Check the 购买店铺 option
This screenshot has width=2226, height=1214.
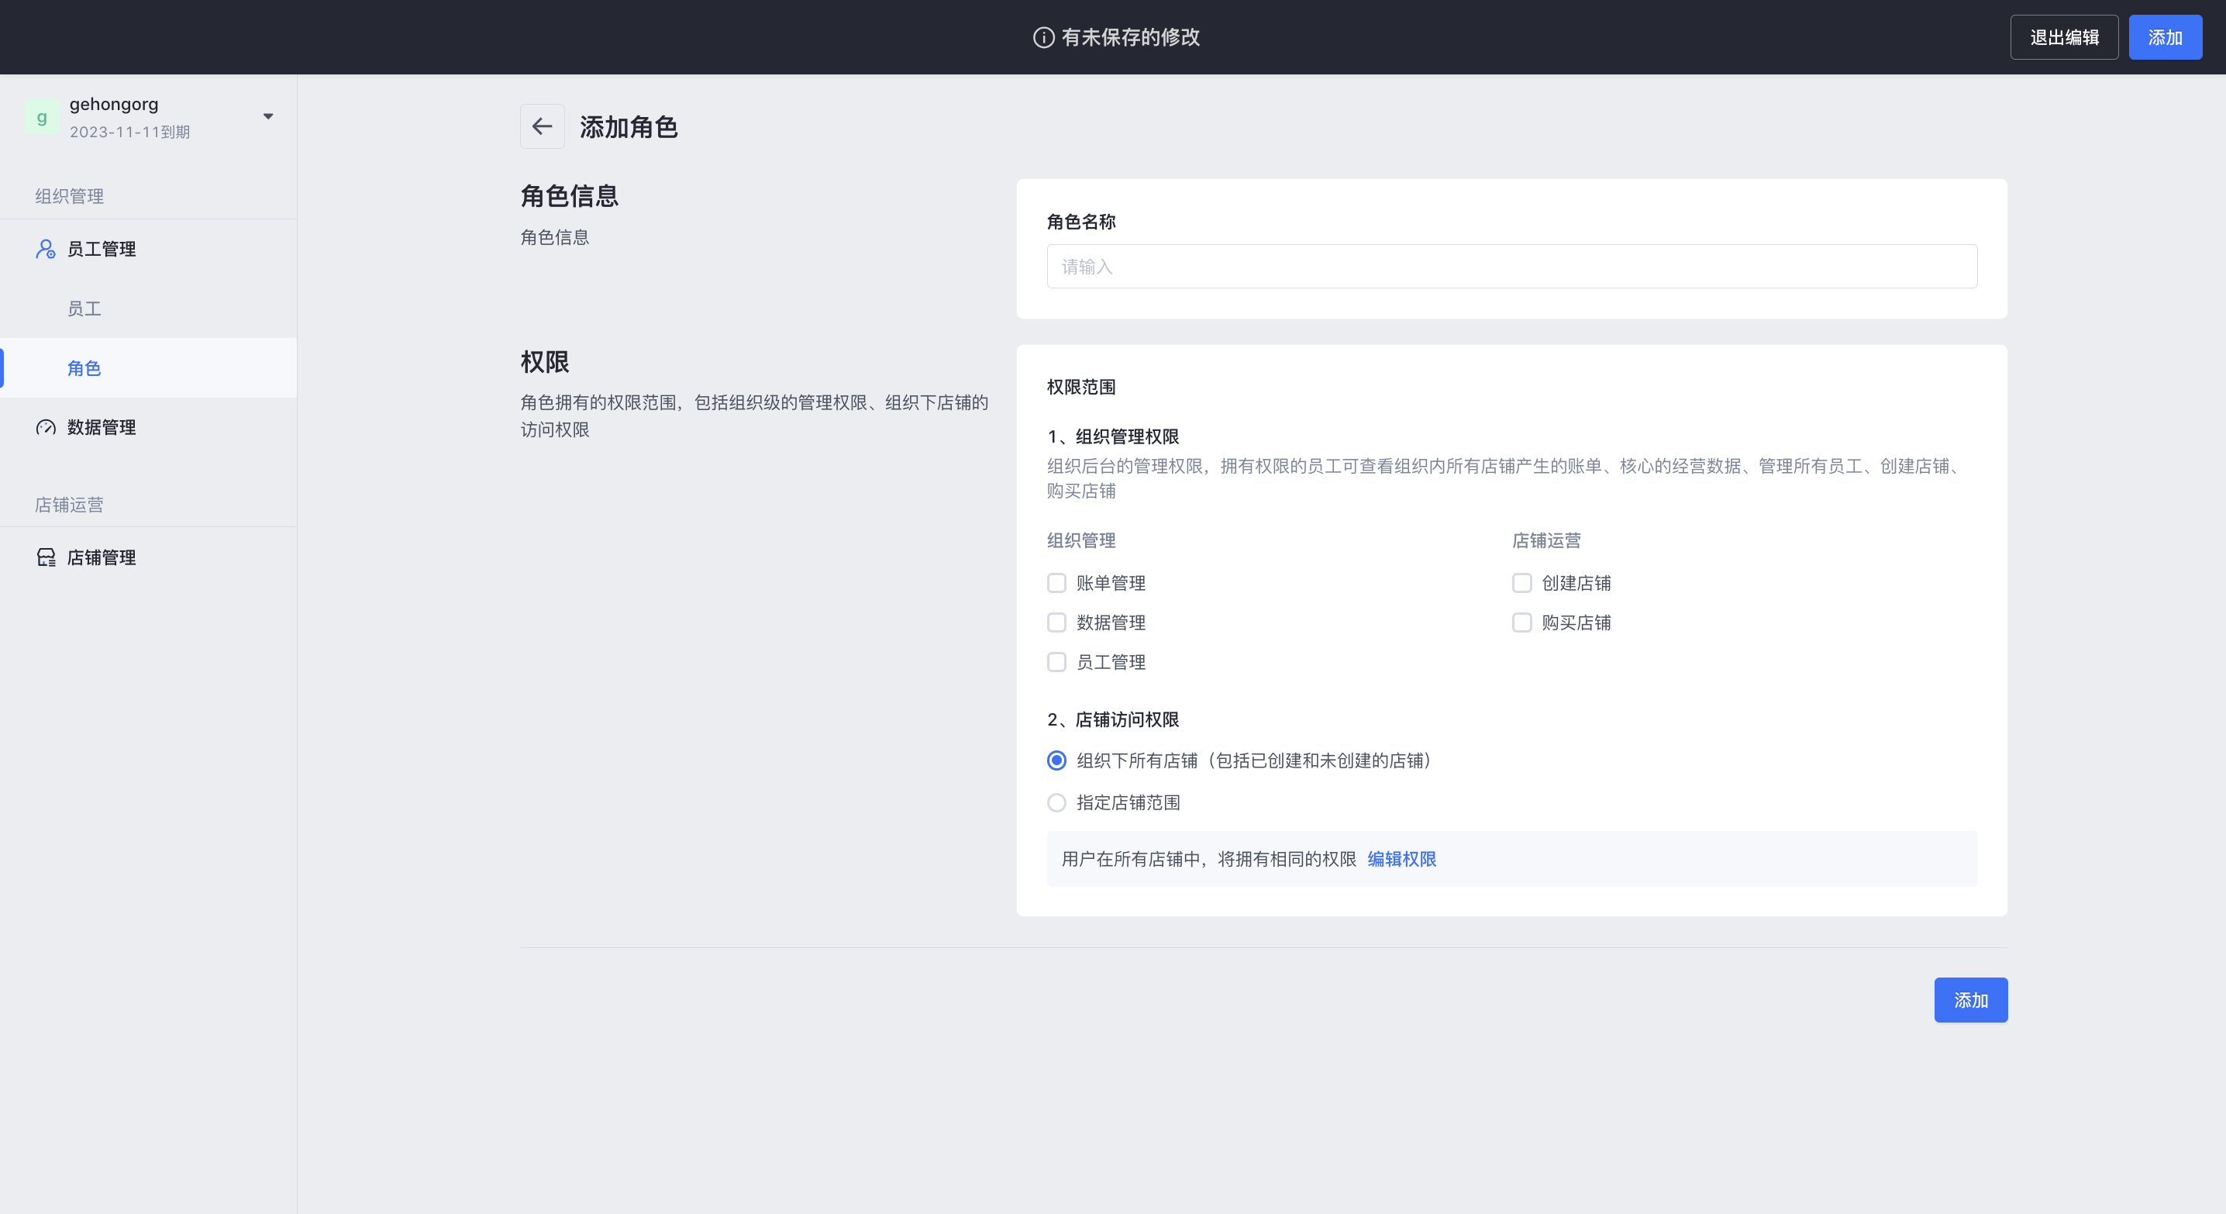point(1521,623)
